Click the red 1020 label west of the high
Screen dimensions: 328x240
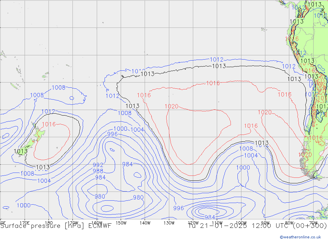[x=172, y=106]
